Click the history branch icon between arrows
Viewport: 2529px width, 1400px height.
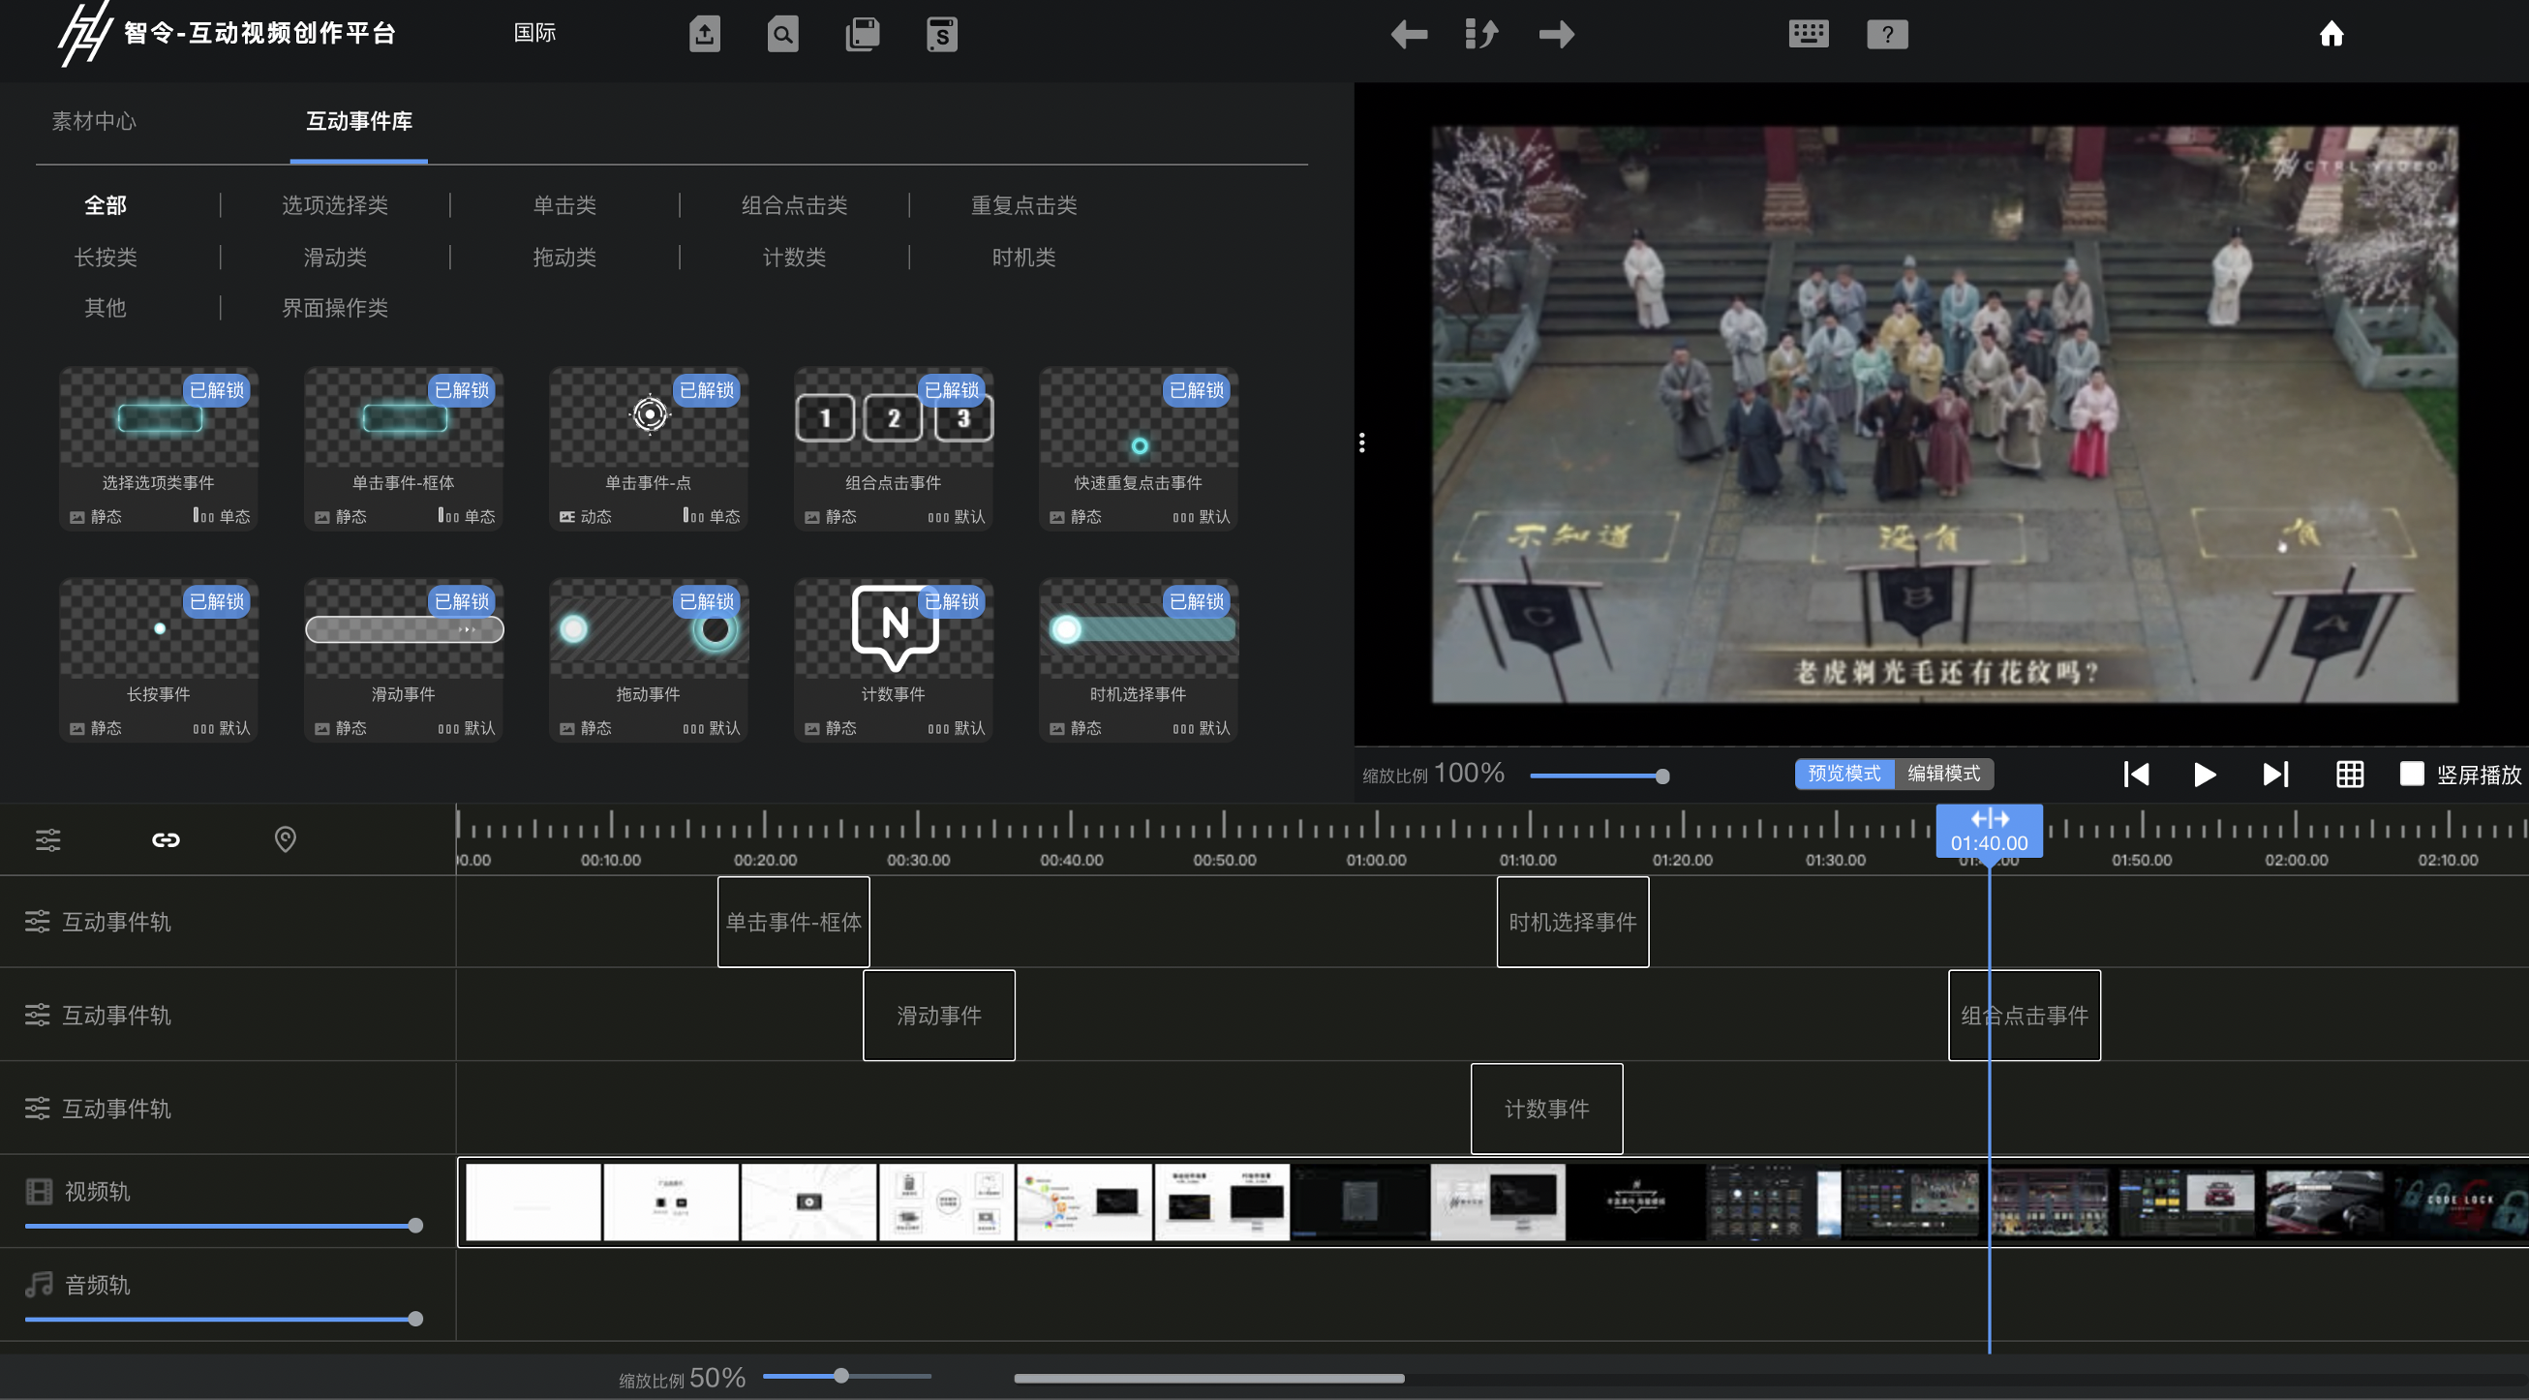tap(1480, 34)
